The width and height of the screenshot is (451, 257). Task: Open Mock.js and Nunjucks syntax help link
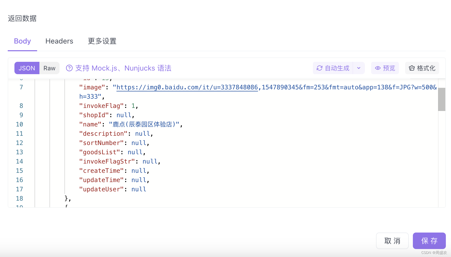(x=123, y=68)
